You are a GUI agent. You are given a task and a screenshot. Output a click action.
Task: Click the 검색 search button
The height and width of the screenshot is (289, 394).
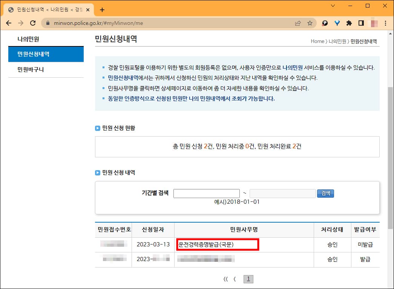[x=325, y=193]
